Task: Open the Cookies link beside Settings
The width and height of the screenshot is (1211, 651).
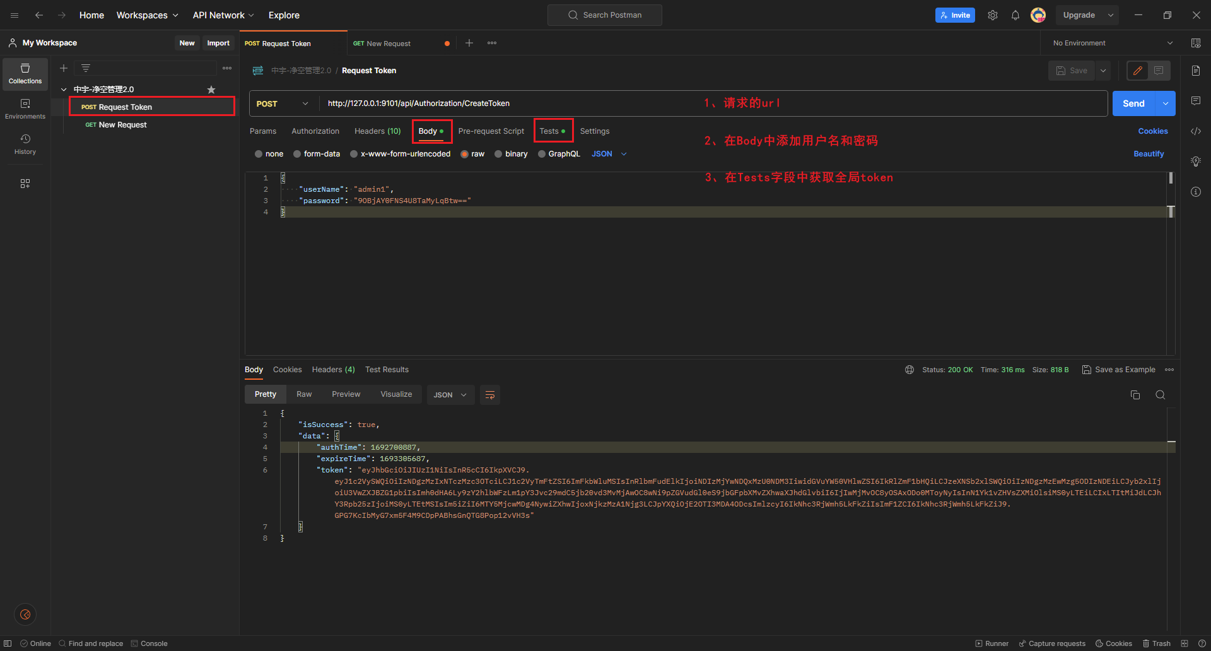Action: click(x=1153, y=131)
